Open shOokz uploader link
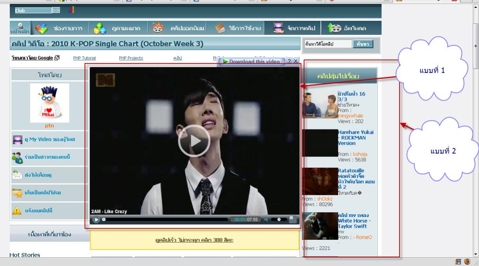Image resolution: width=479 pixels, height=266 pixels. click(x=325, y=199)
